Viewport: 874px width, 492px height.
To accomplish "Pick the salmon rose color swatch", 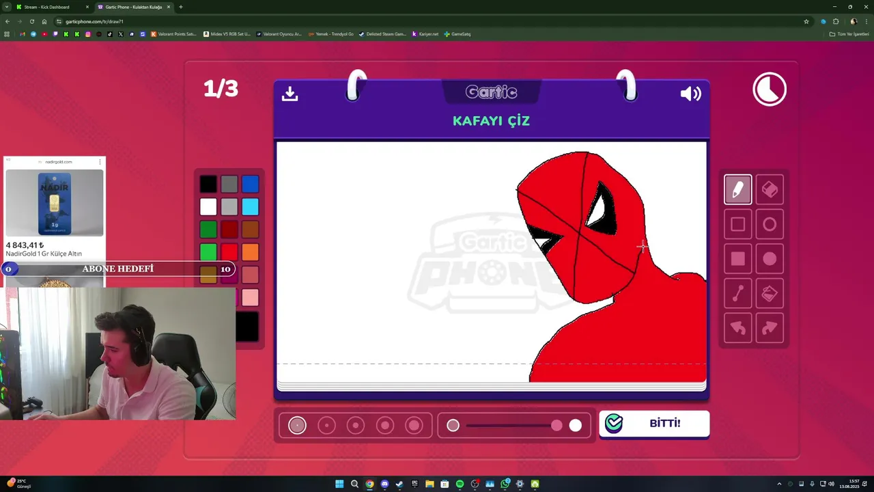I will (x=250, y=275).
